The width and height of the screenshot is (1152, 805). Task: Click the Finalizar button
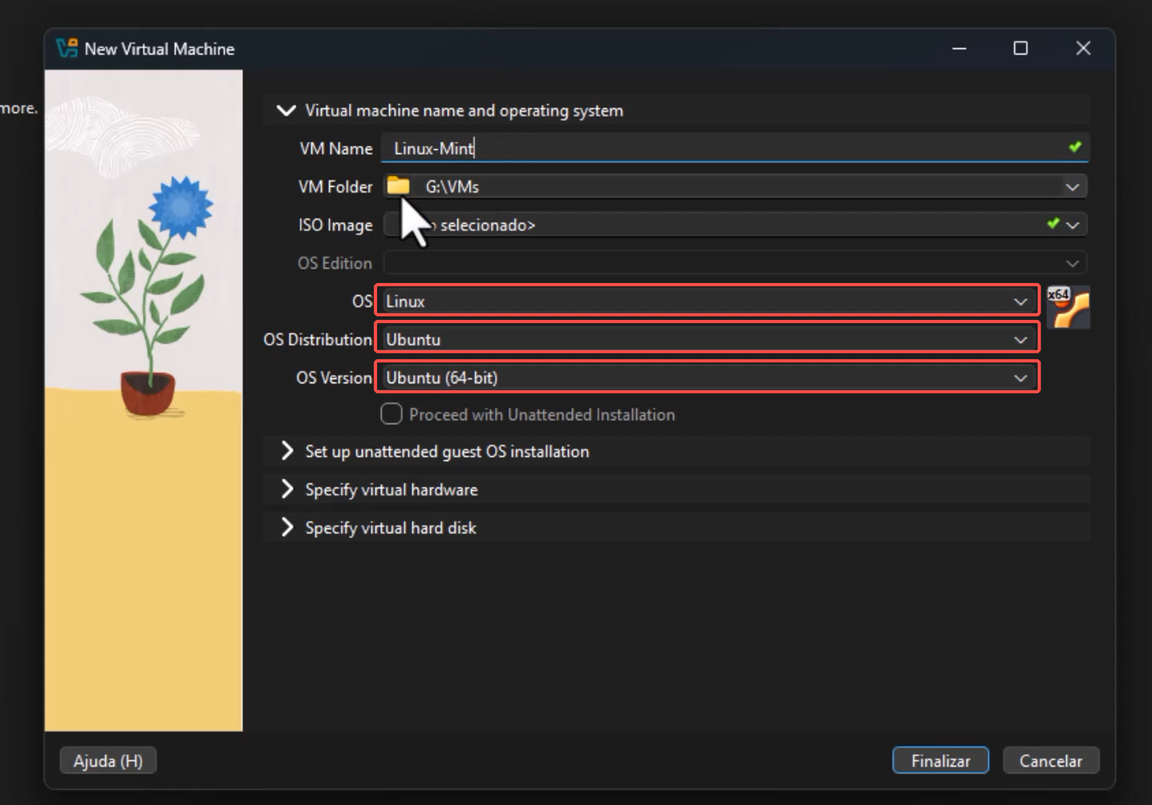coord(940,760)
